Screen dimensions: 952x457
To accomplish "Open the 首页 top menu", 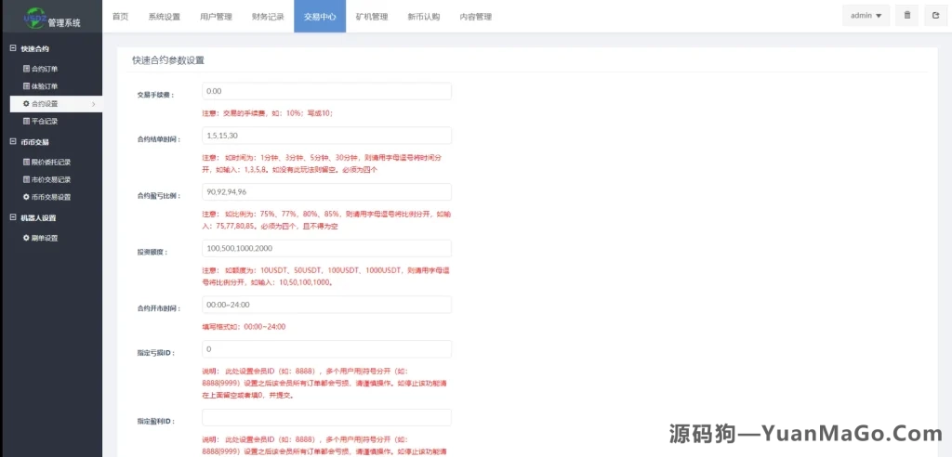I will click(x=120, y=17).
